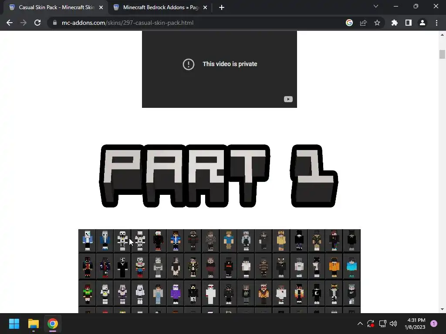Click the sync tray icon
Screen dimensions: 446x334
(x=370, y=324)
